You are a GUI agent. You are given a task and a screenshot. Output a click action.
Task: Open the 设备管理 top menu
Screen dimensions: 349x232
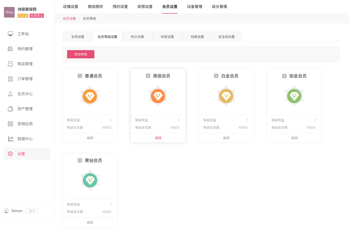pyautogui.click(x=195, y=7)
